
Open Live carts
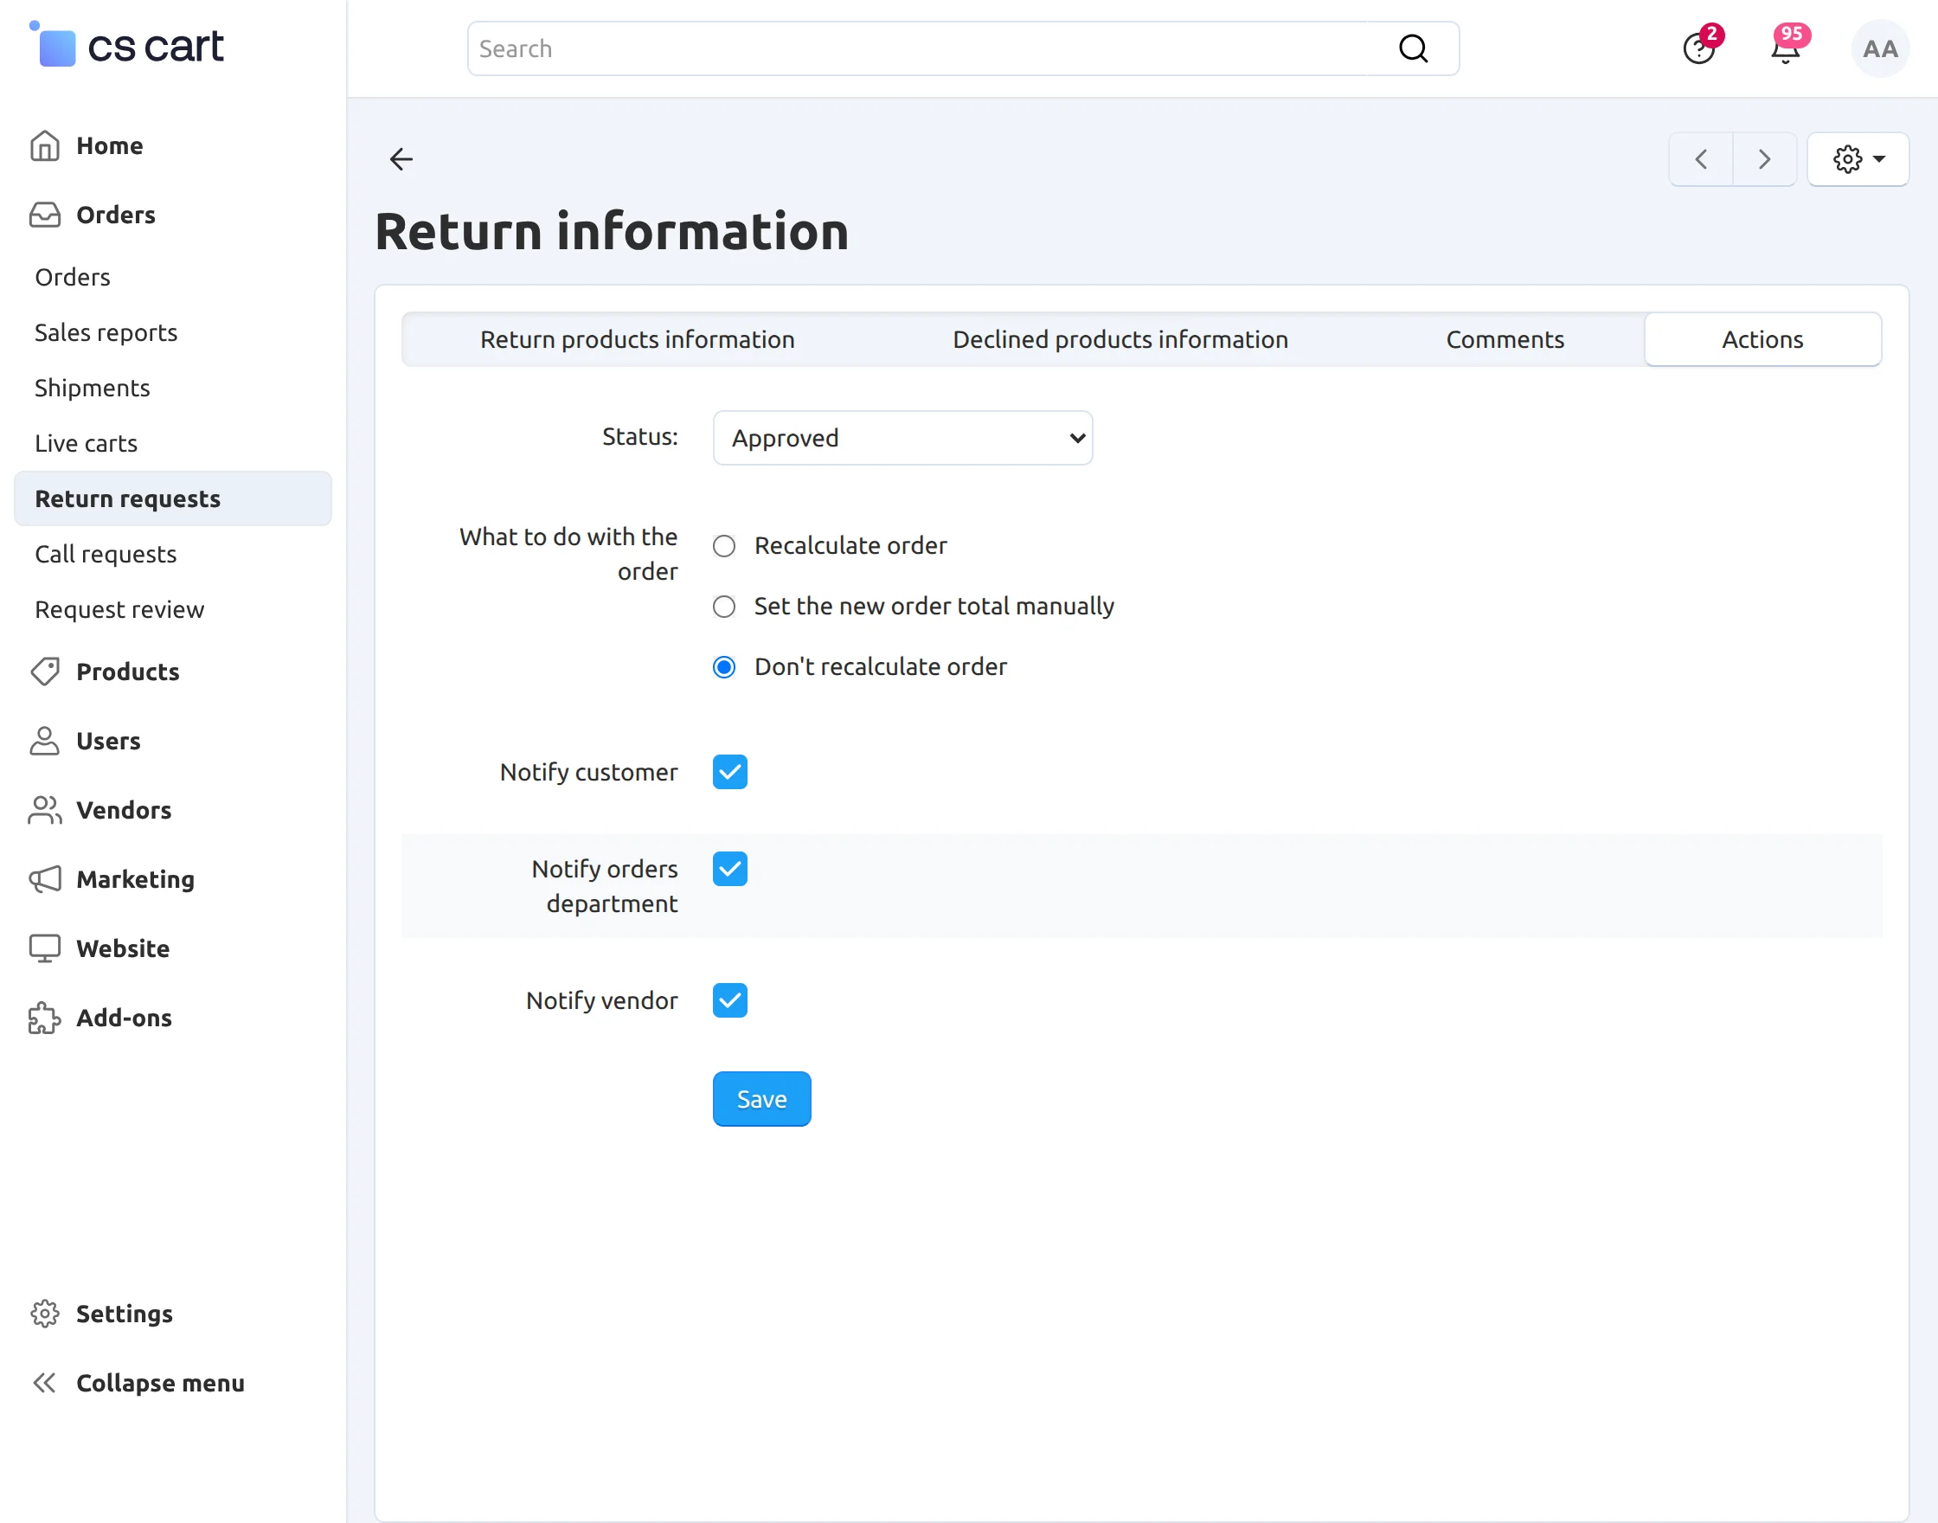coord(86,443)
